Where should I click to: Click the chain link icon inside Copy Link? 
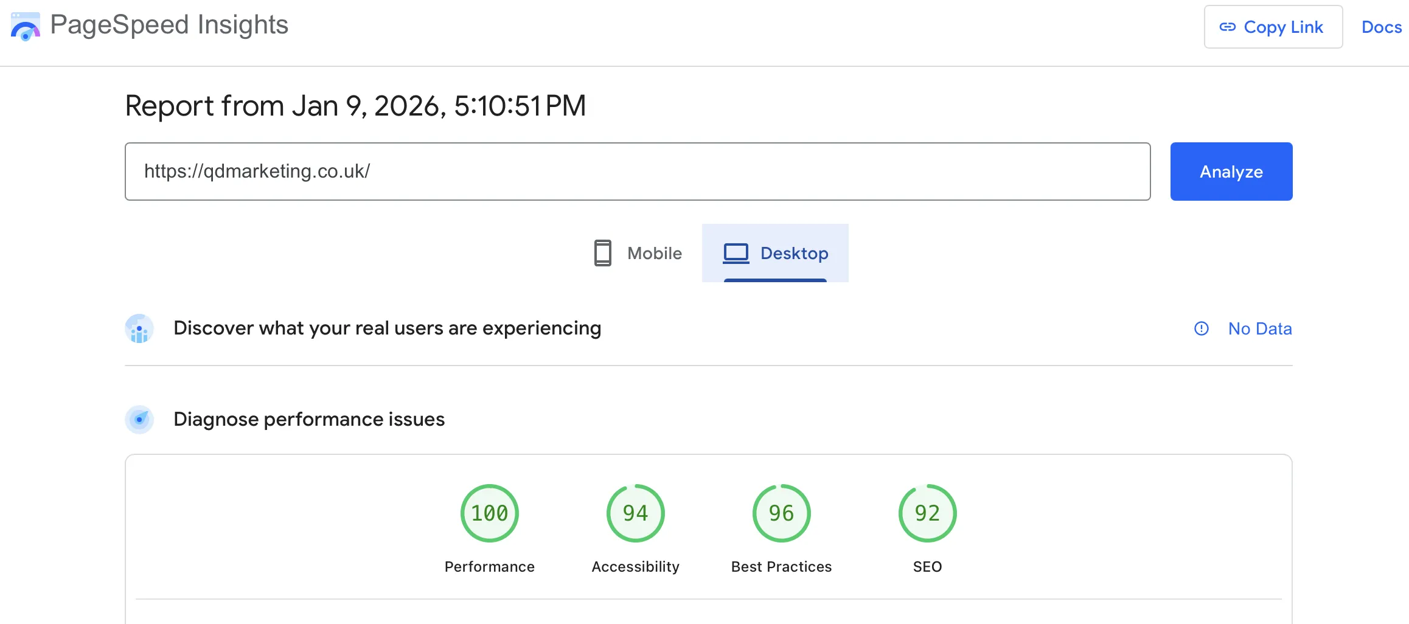tap(1227, 27)
